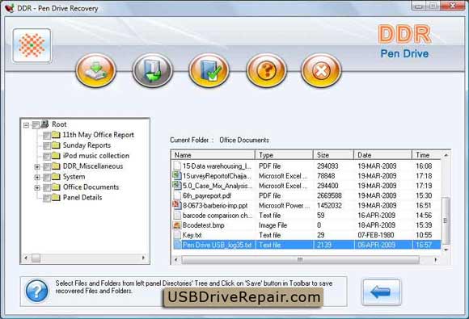Select the Pen Drive USB_log35.txt row

click(x=306, y=245)
